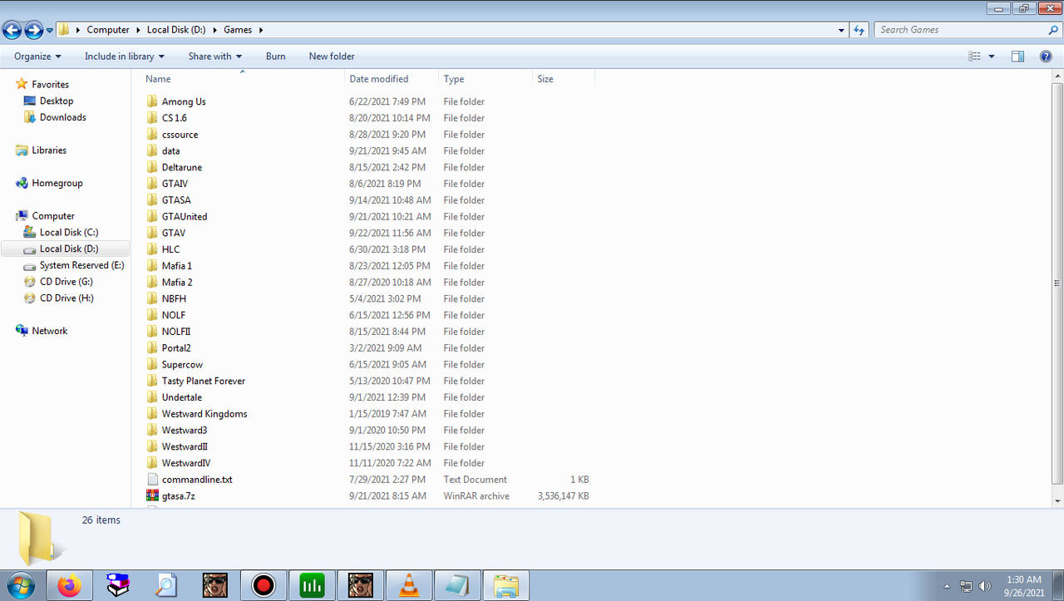Click the CS 1.6 folder icon
This screenshot has height=601, width=1064.
[x=152, y=118]
